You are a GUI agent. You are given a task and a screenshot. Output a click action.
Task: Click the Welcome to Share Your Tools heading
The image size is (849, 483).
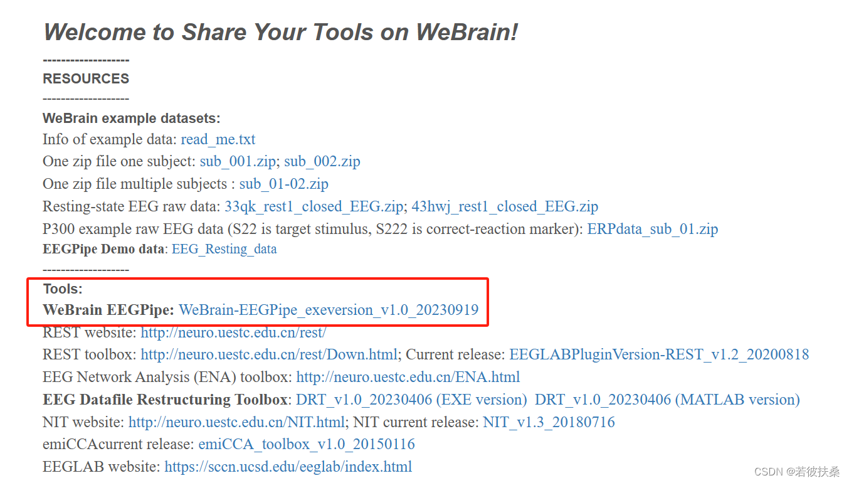click(280, 32)
